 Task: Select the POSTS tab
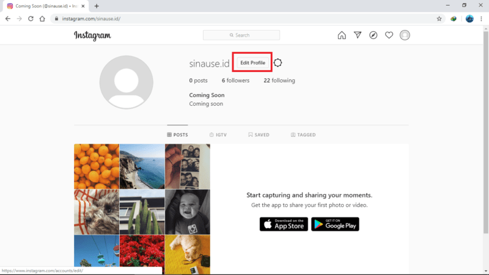pyautogui.click(x=177, y=134)
